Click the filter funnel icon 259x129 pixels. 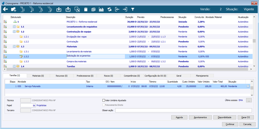point(133,9)
